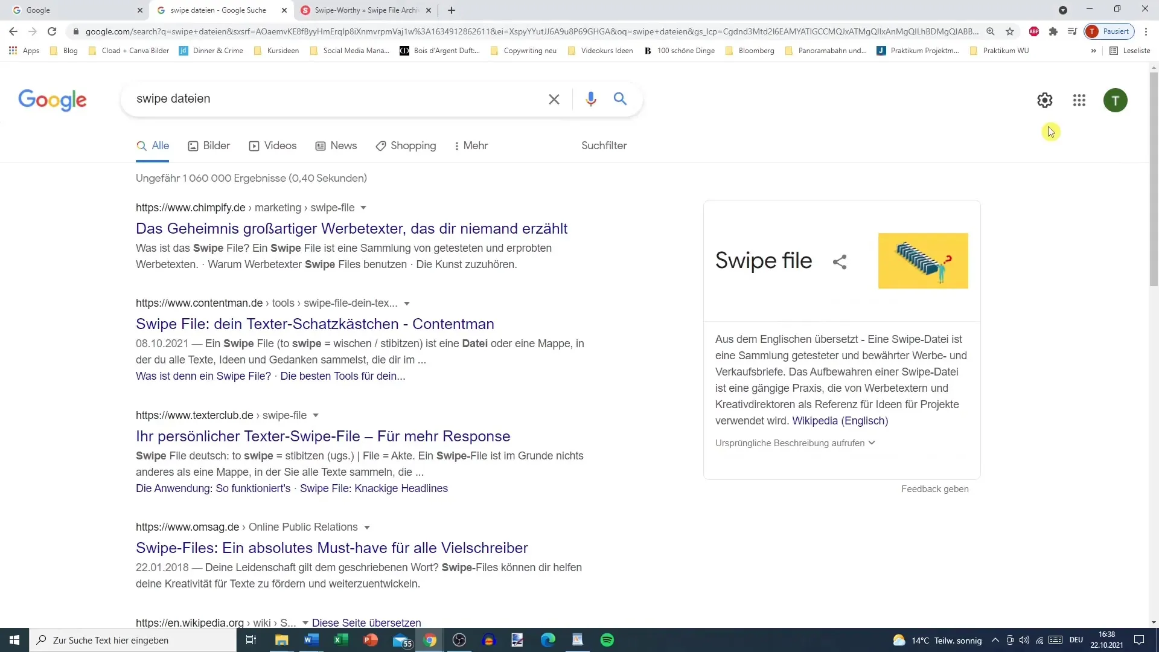Open OBS Studio from the taskbar
Image resolution: width=1159 pixels, height=652 pixels.
point(459,640)
